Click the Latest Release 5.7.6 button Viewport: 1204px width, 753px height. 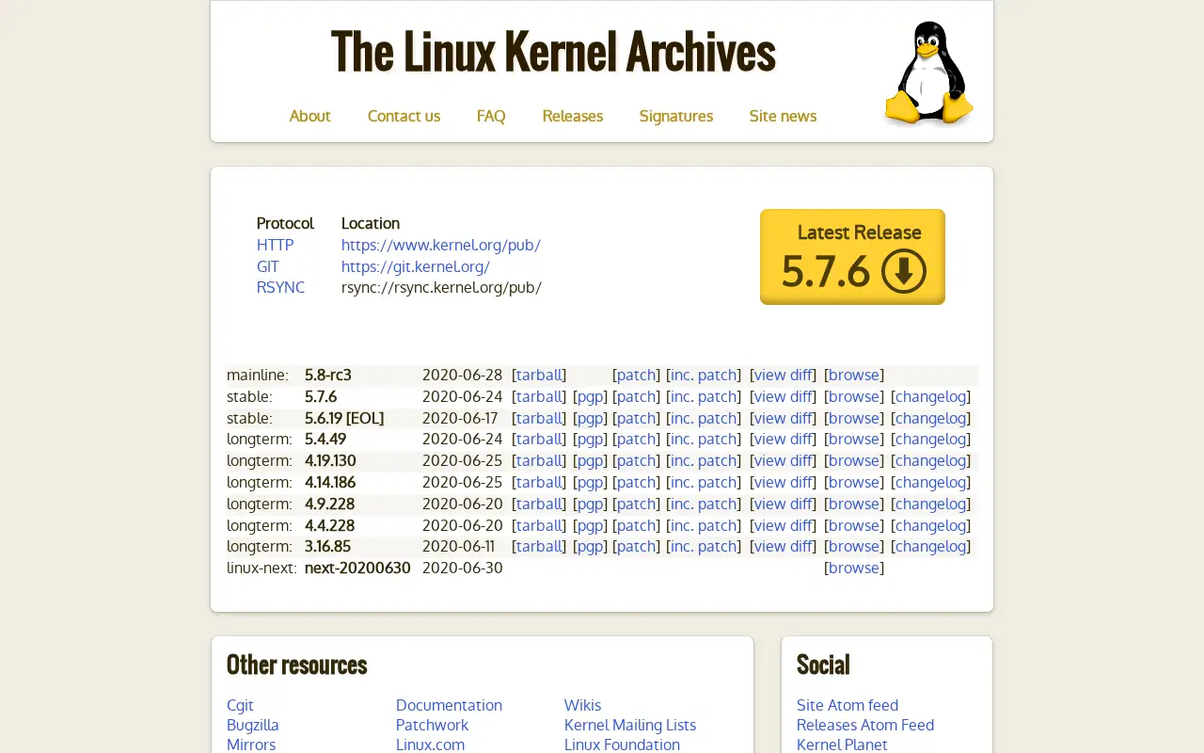click(x=852, y=257)
